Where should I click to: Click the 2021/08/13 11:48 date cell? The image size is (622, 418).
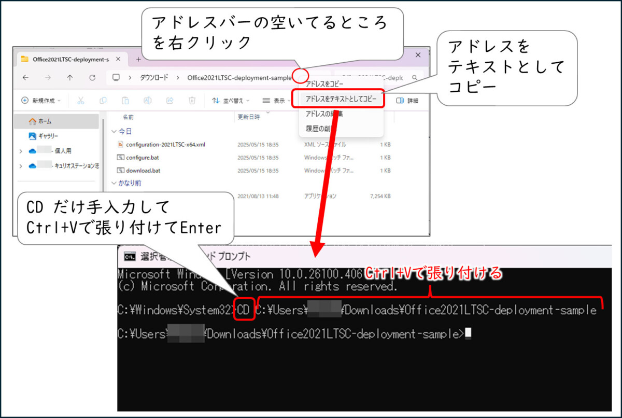click(x=258, y=196)
